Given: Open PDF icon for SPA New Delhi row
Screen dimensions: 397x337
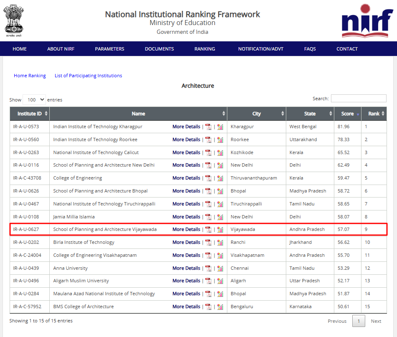Looking at the screenshot, I should coord(208,165).
